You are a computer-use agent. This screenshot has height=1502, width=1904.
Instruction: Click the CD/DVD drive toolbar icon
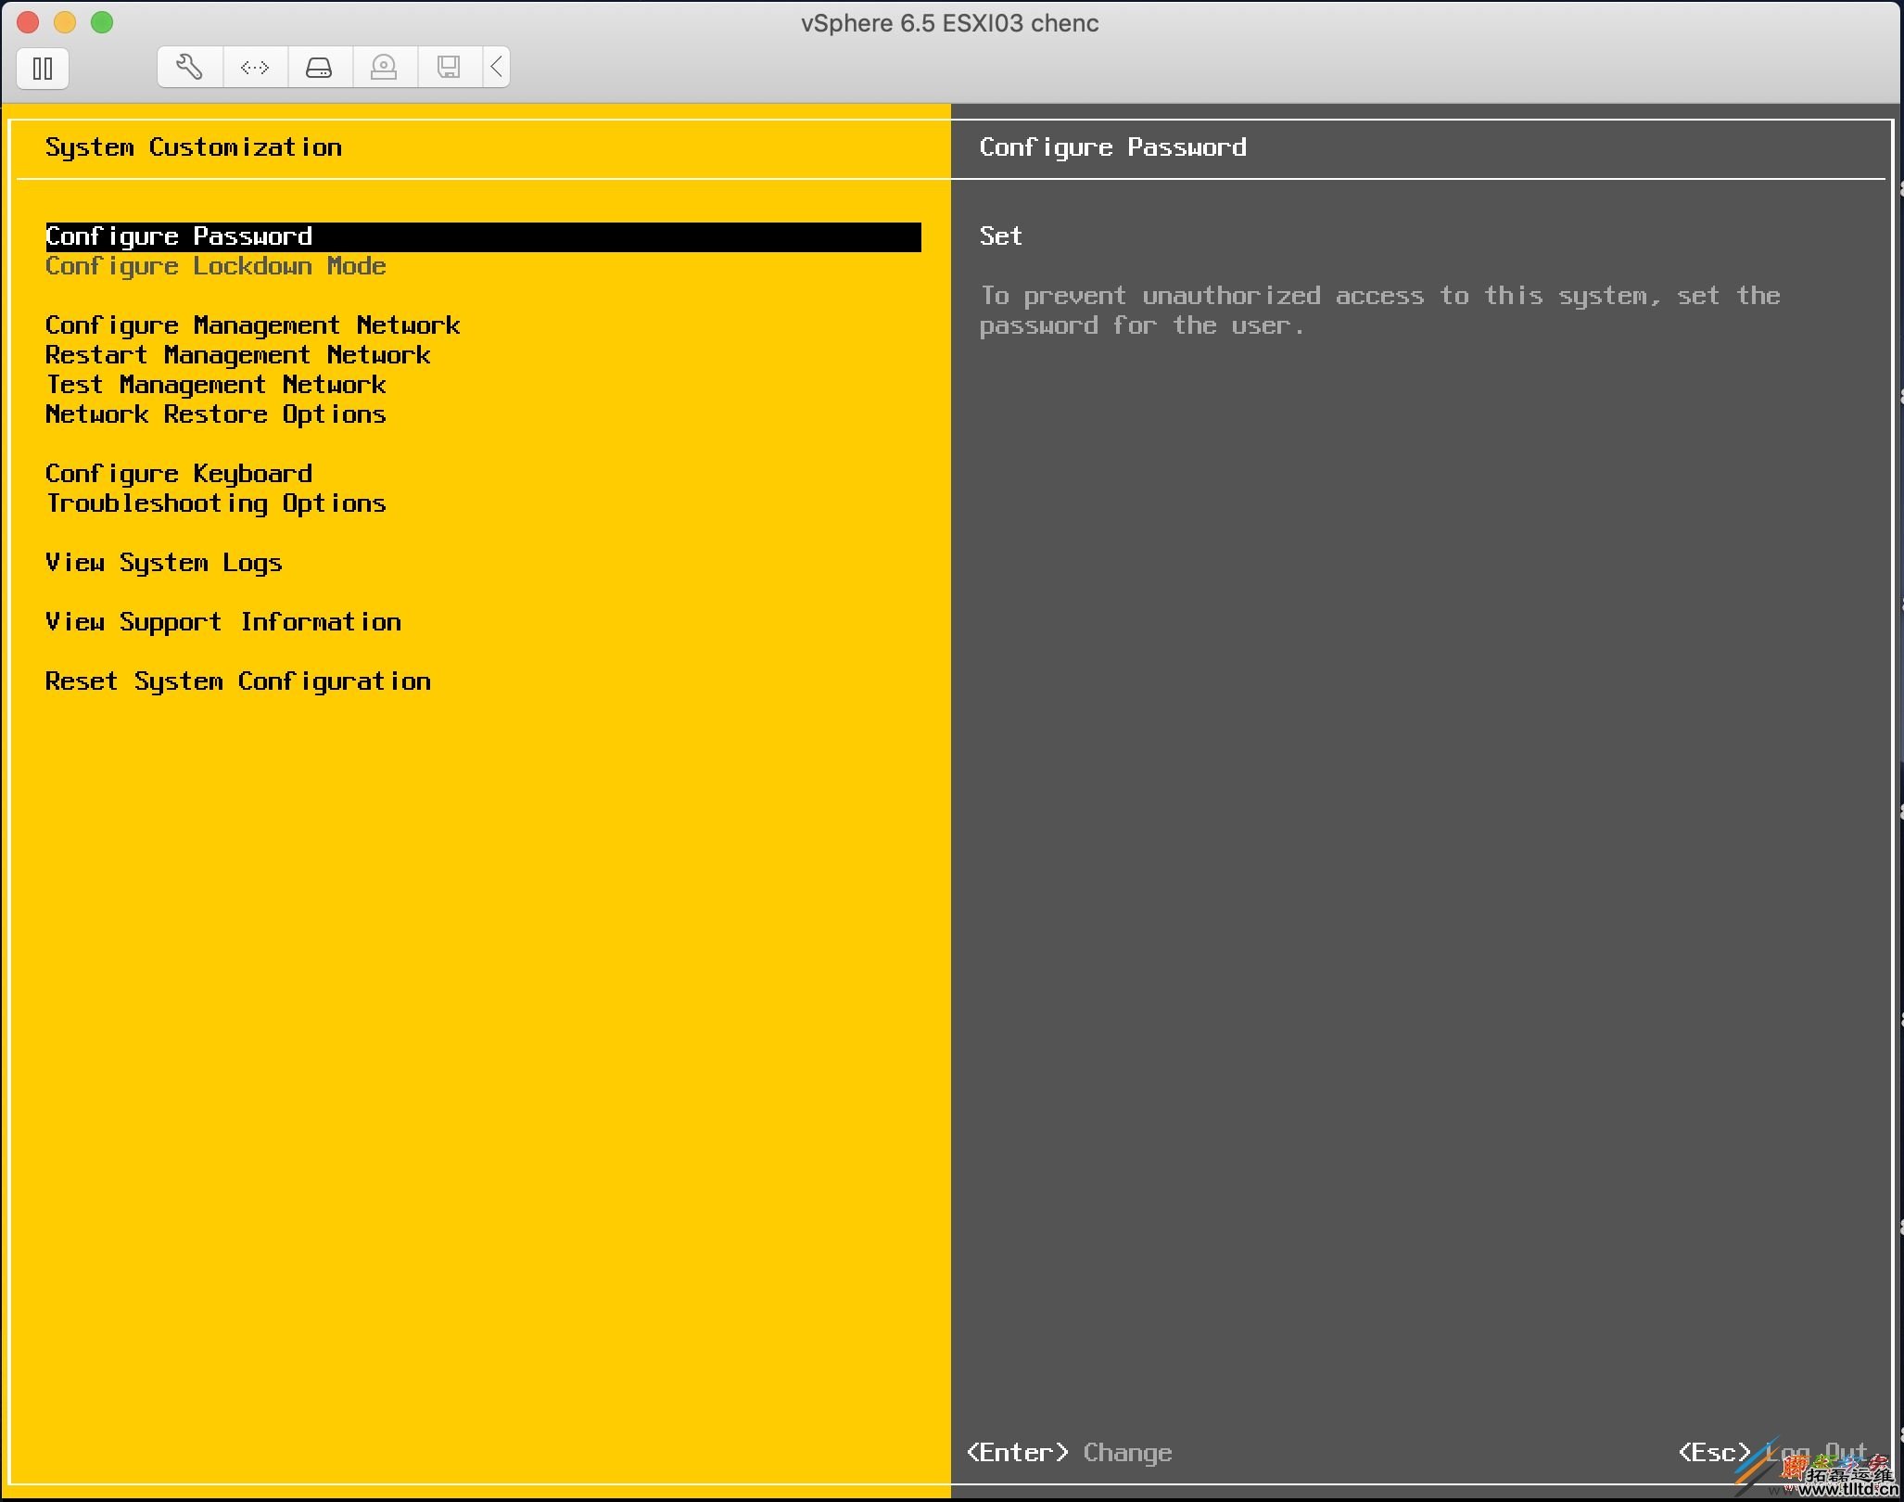(x=384, y=67)
